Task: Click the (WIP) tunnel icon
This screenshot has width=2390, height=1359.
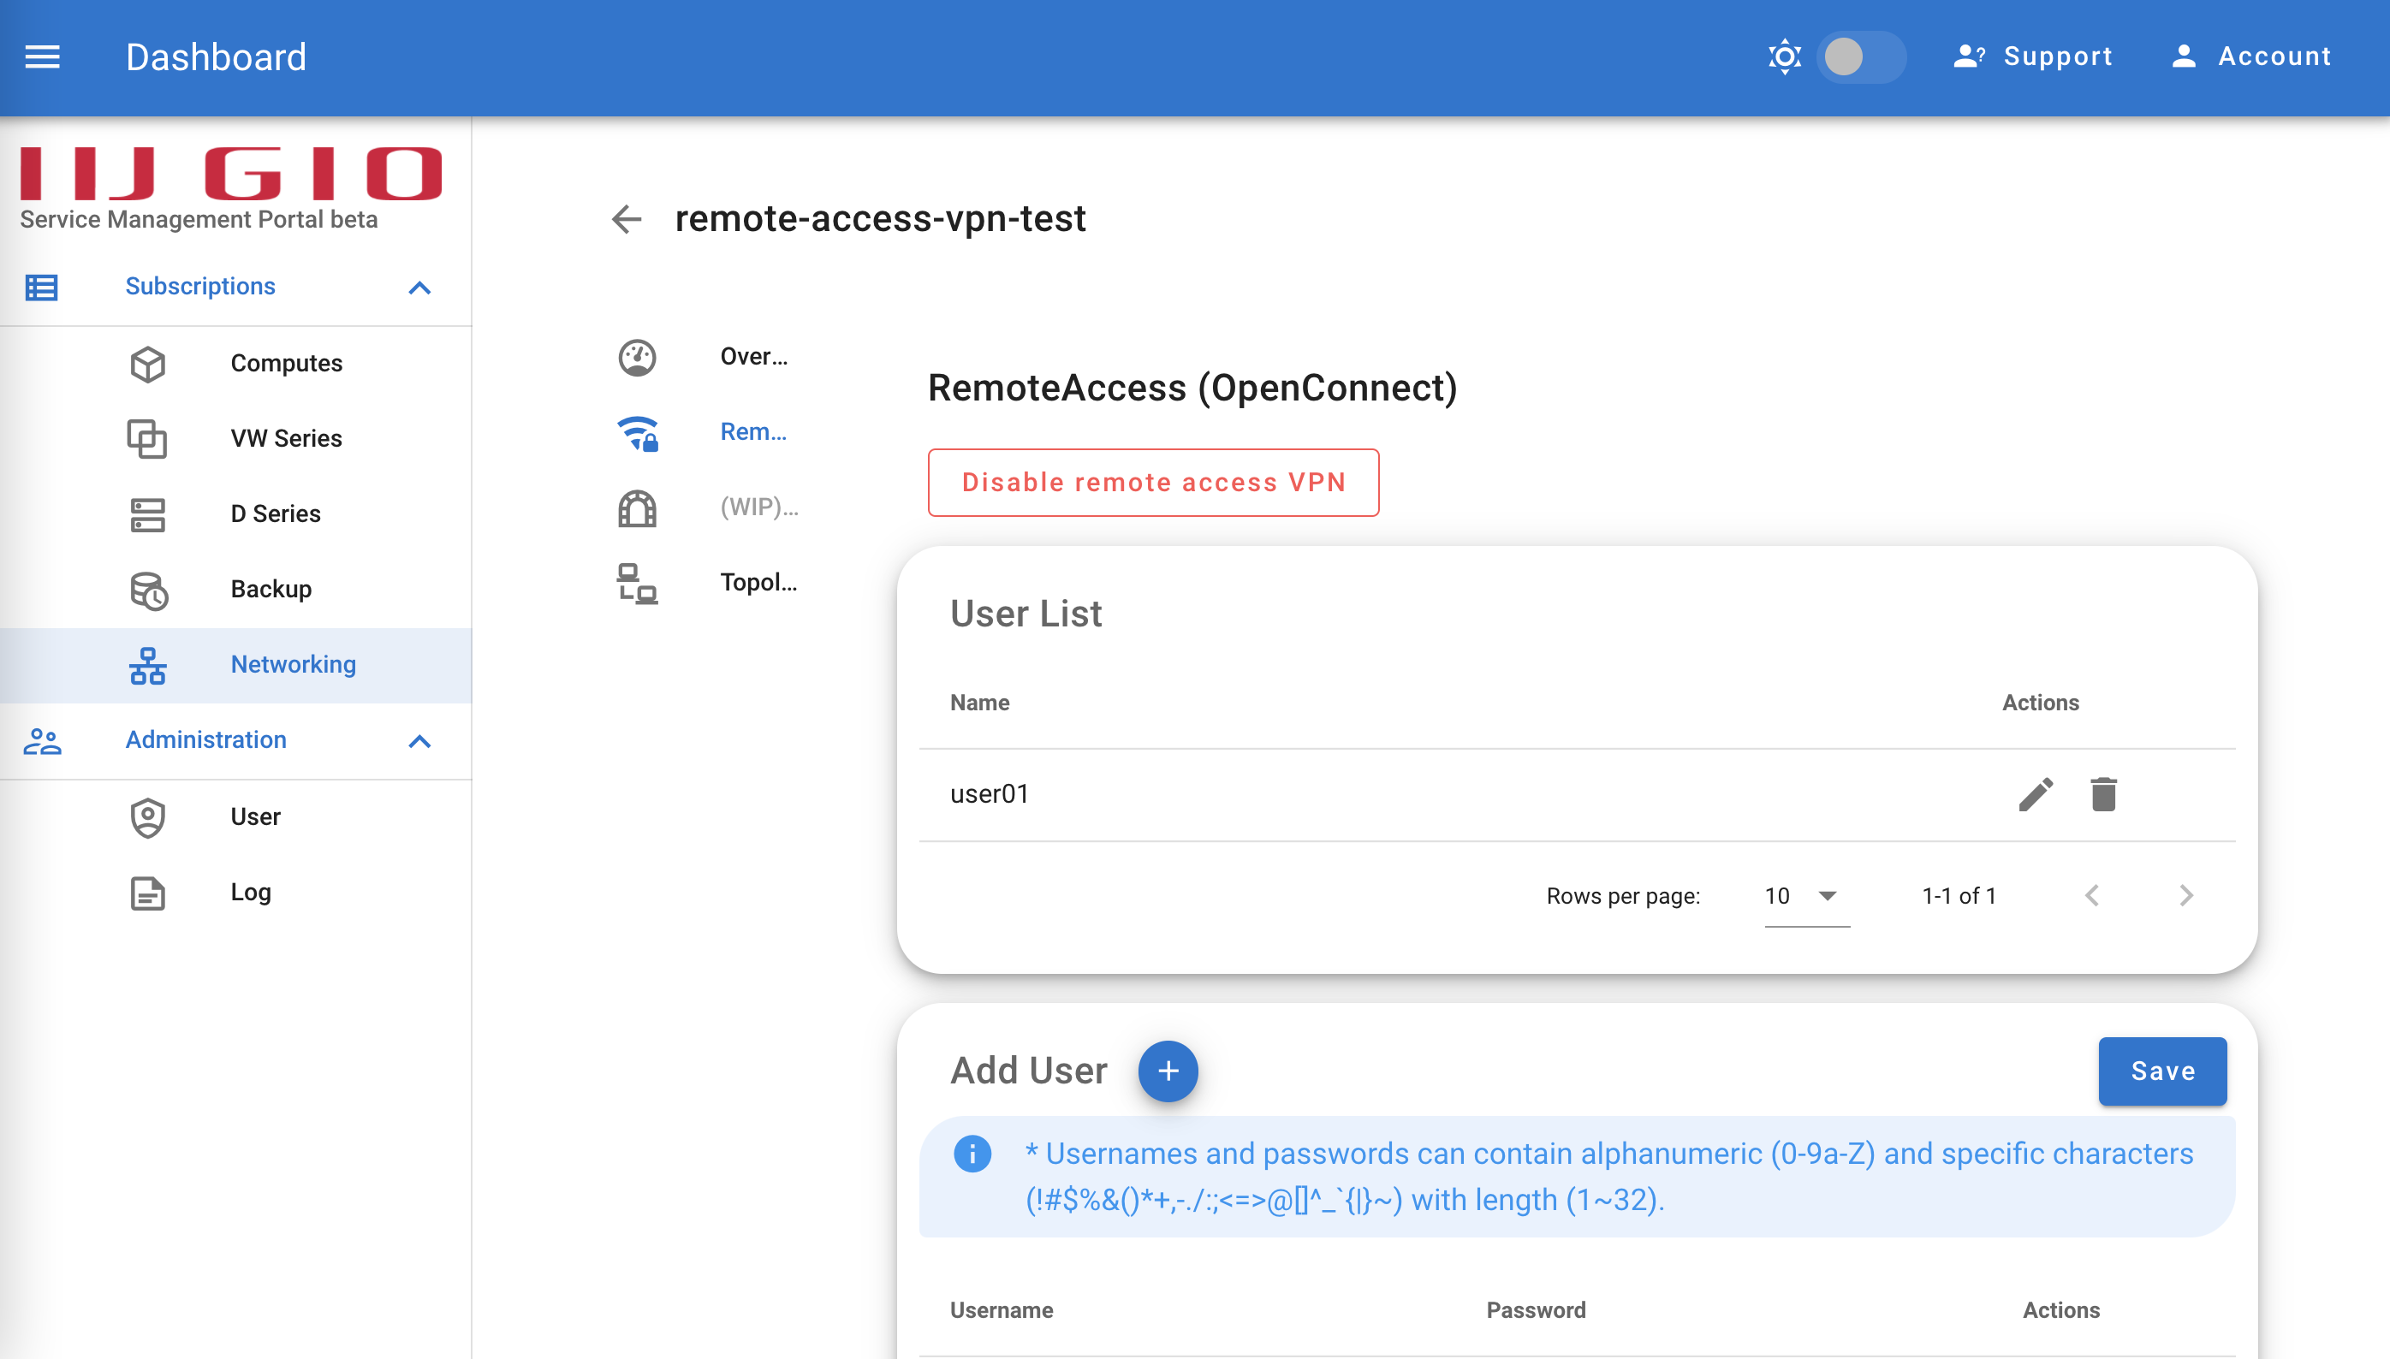Action: [x=638, y=507]
